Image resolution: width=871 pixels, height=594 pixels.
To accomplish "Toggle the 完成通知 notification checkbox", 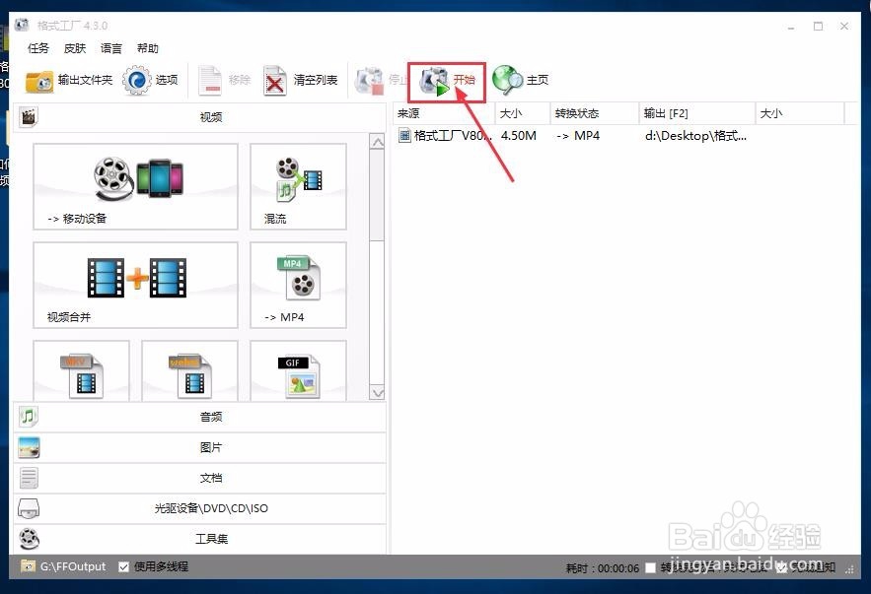I will pyautogui.click(x=781, y=567).
